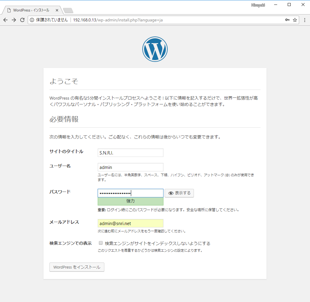Click the 必要情報 heading
Screen dimensions: 310x302
[x=64, y=119]
